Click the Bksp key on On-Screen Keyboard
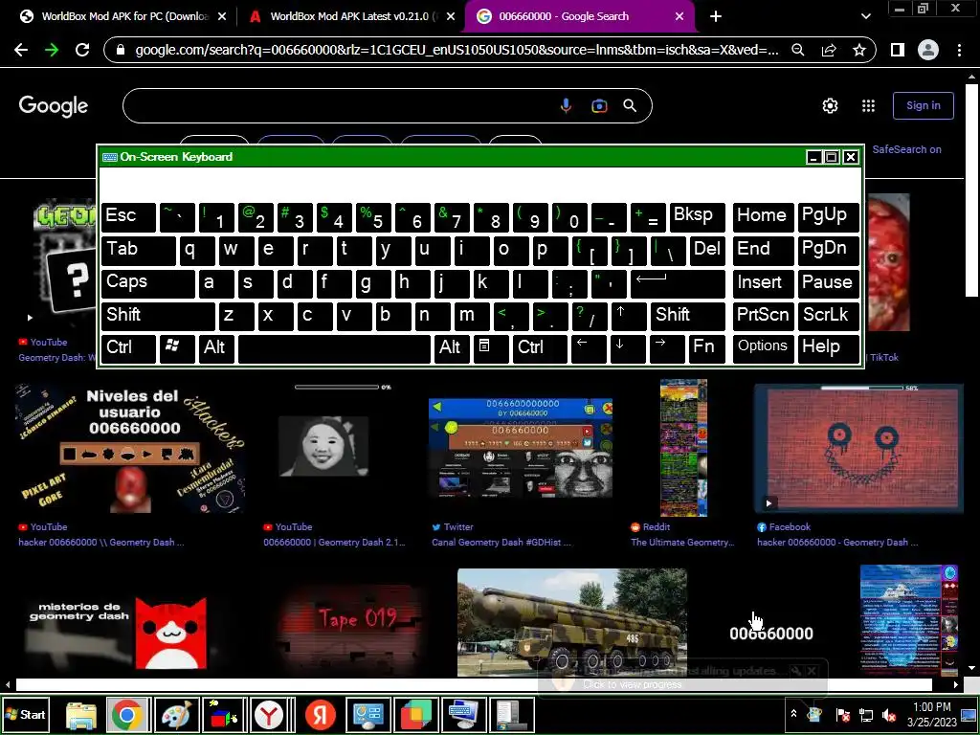The width and height of the screenshot is (980, 735). [697, 217]
